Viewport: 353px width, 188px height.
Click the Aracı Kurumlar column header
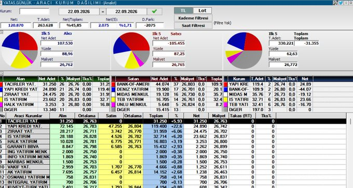(28, 116)
